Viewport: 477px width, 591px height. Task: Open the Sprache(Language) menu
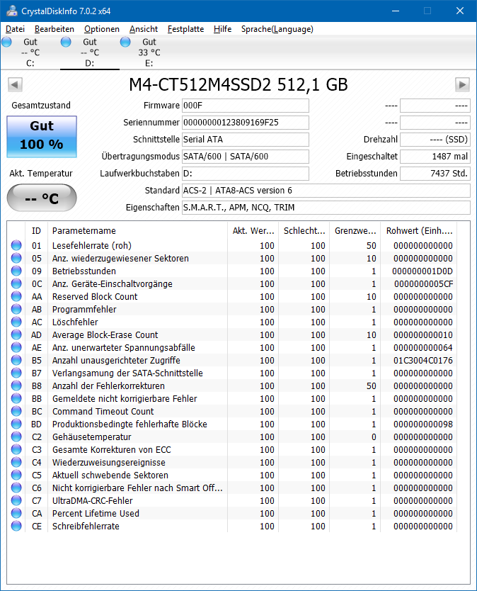click(x=277, y=29)
